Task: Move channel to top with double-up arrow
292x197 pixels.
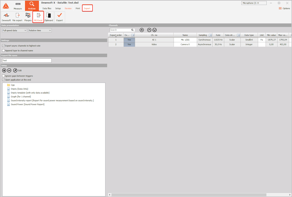Action: click(142, 30)
